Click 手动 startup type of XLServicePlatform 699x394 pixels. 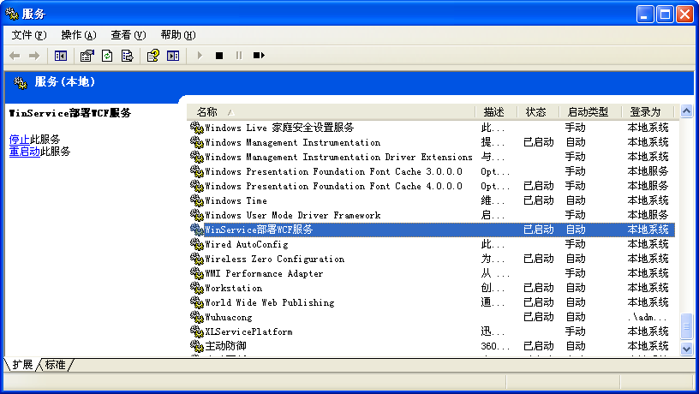coord(575,331)
